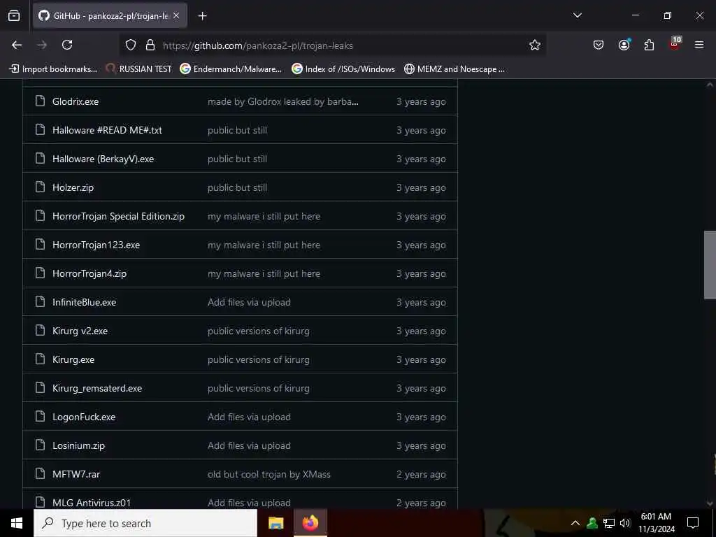Show hidden system tray icons

(x=575, y=523)
